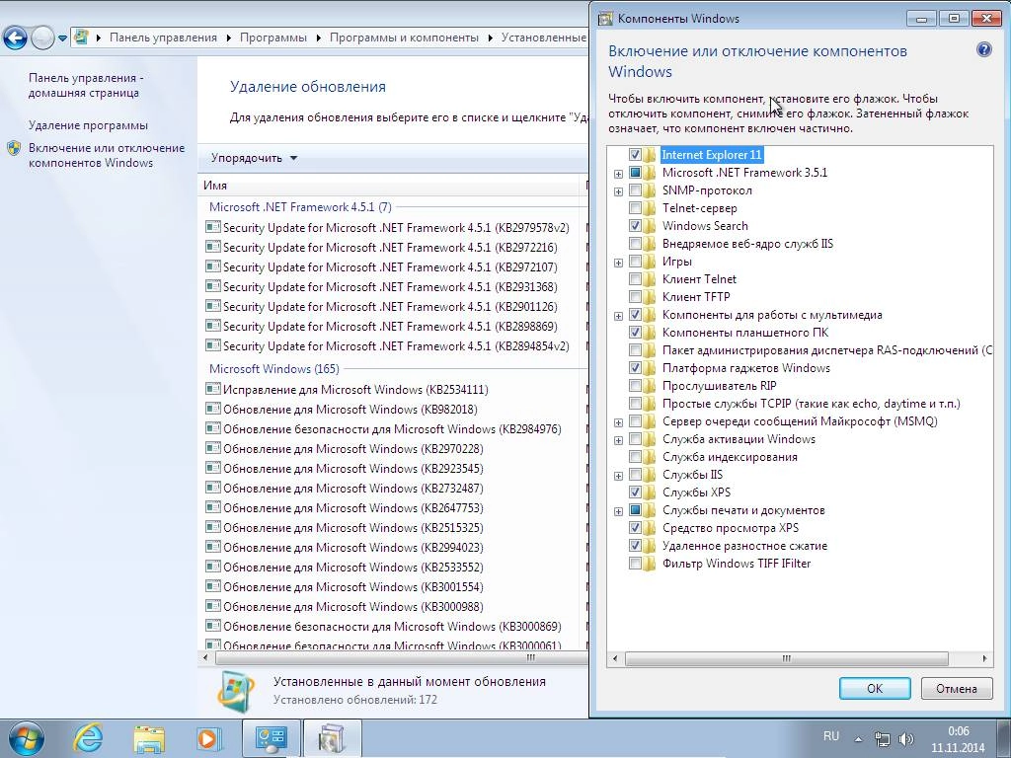Open Windows Media Player from the taskbar

coord(209,738)
